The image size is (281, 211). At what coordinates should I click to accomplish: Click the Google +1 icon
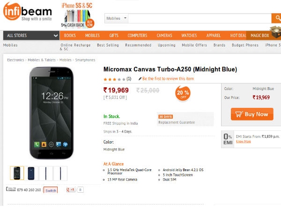[x=71, y=190]
